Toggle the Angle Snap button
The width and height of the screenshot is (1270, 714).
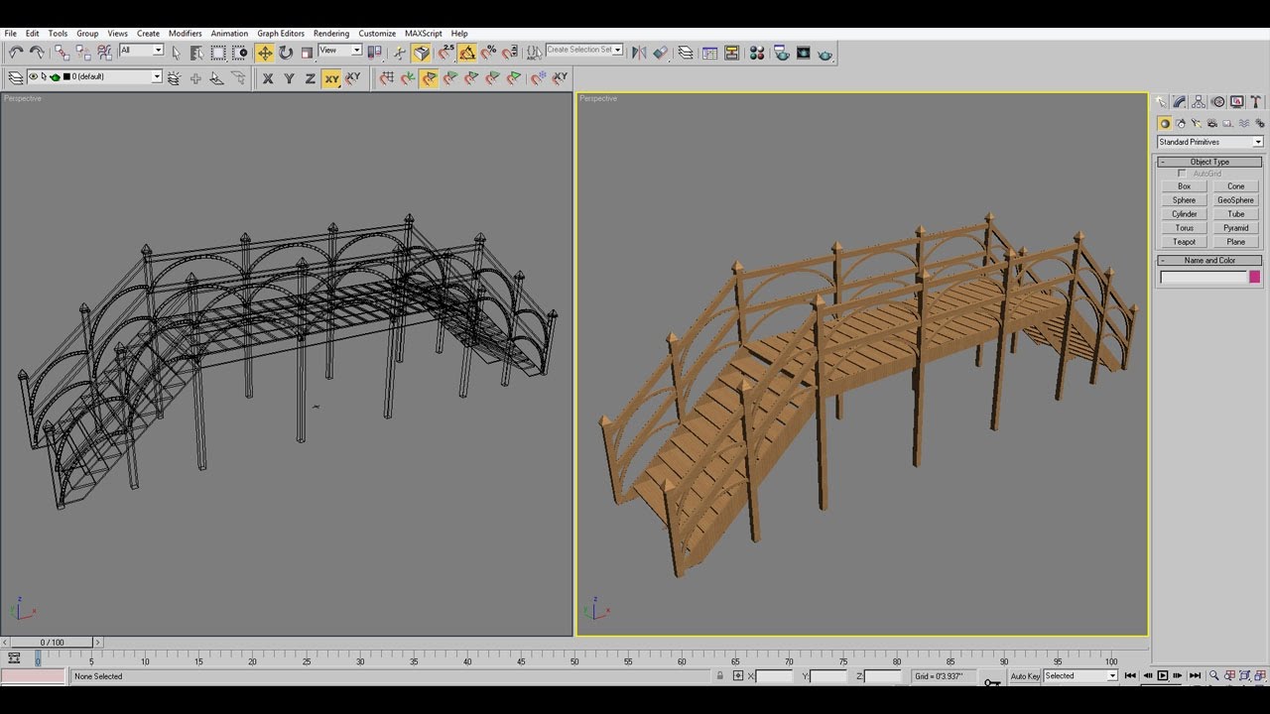(466, 53)
